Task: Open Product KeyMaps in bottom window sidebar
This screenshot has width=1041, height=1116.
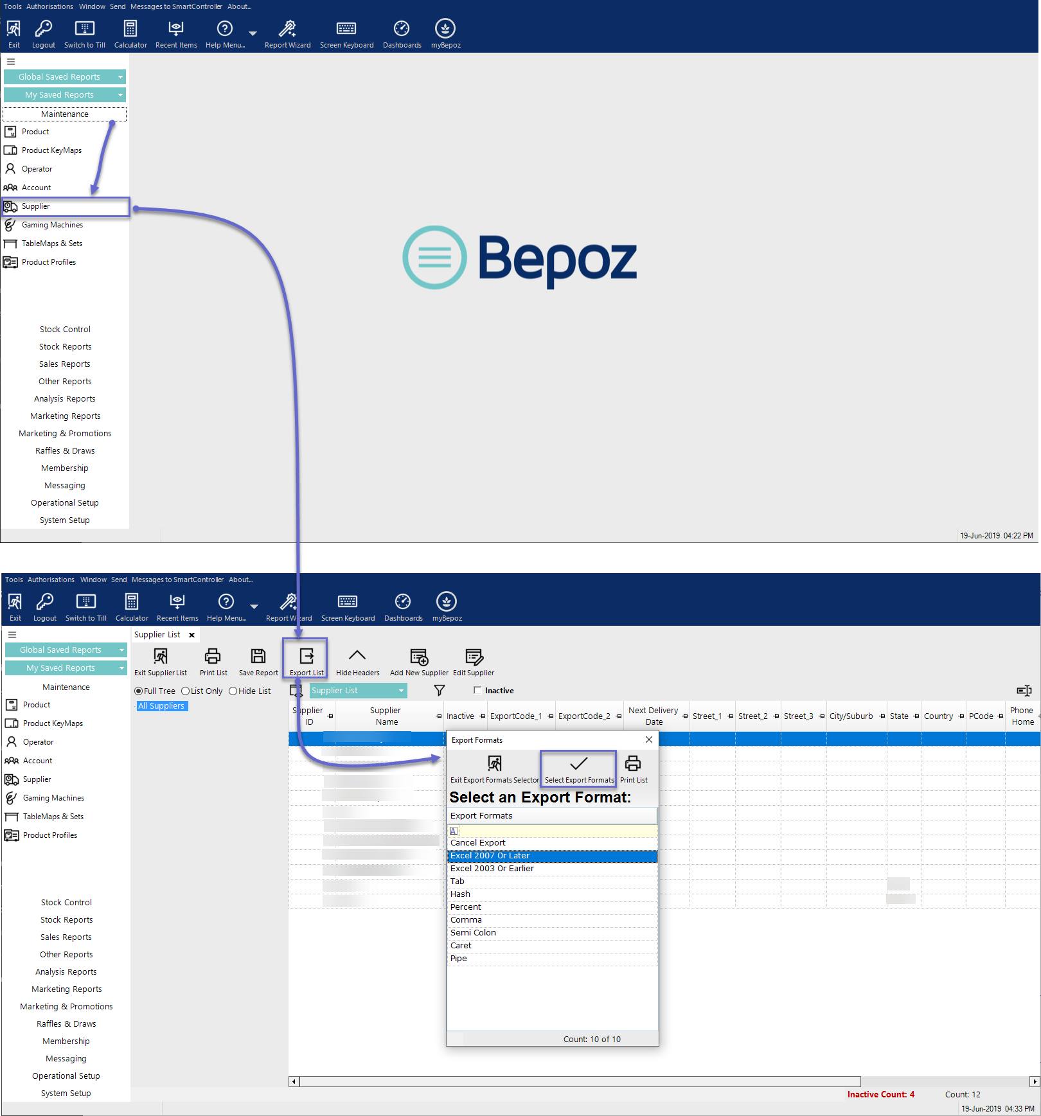Action: coord(53,723)
